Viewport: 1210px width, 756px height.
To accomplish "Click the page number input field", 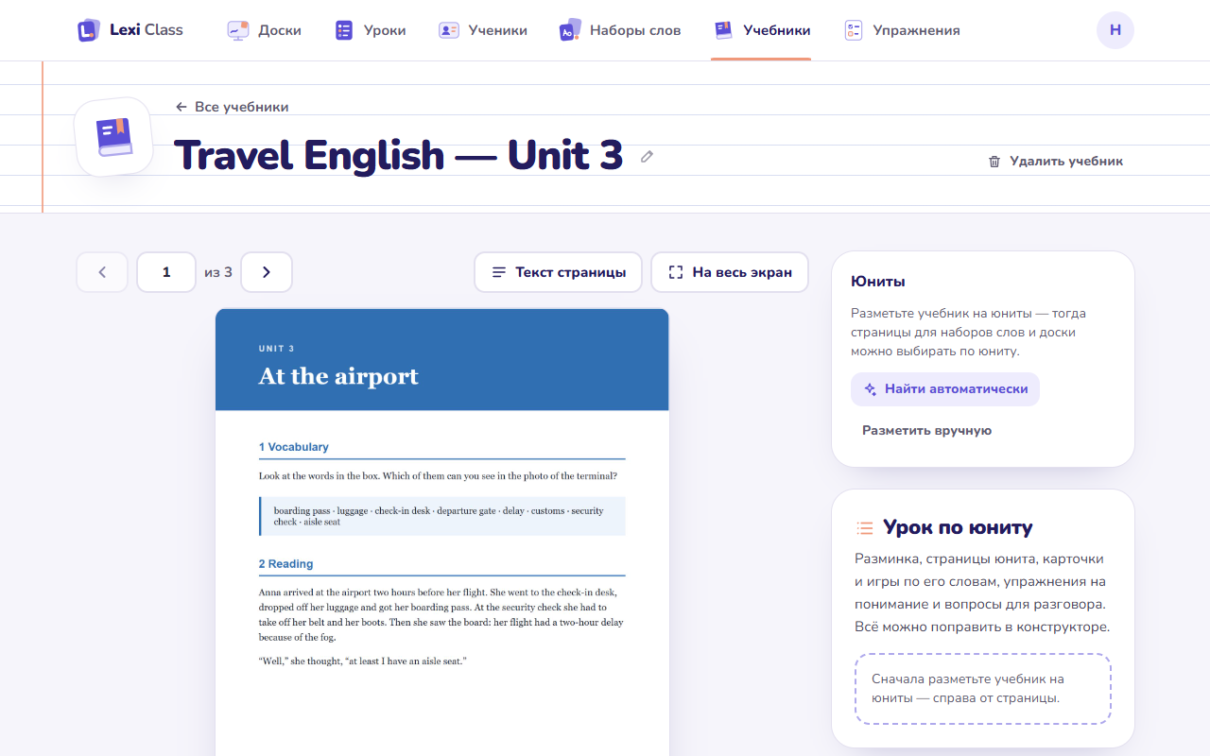I will pyautogui.click(x=166, y=272).
